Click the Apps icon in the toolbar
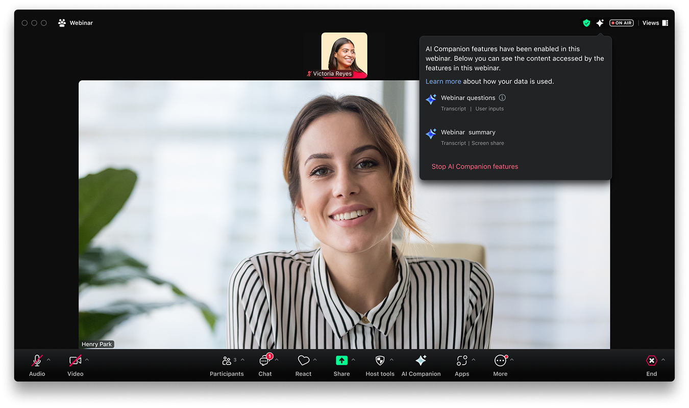The width and height of the screenshot is (689, 408). click(462, 361)
